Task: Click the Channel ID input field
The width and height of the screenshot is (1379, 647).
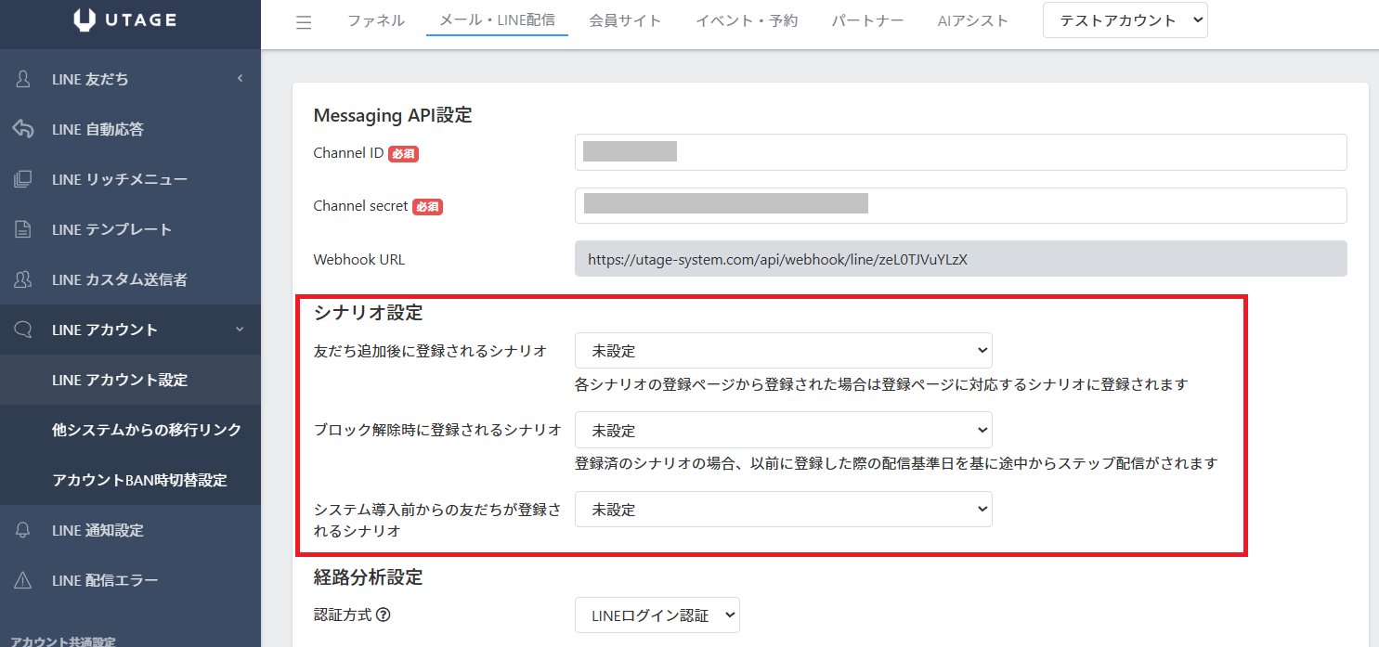Action: [960, 152]
